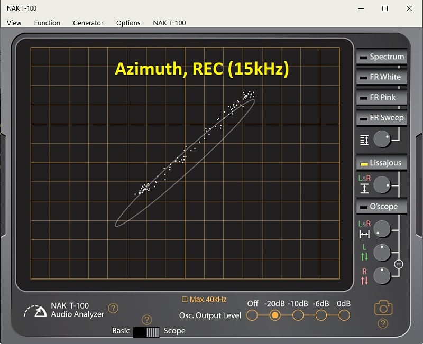Open the View menu
The height and width of the screenshot is (344, 423).
[14, 23]
